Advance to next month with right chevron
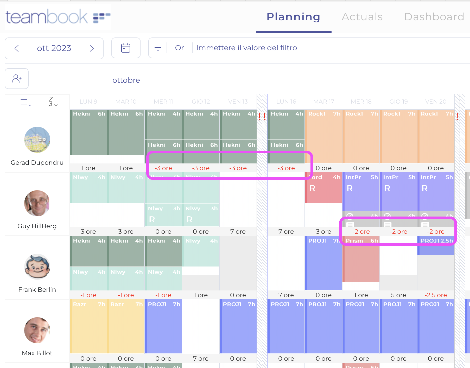Viewport: 470px width, 368px height. click(x=91, y=48)
